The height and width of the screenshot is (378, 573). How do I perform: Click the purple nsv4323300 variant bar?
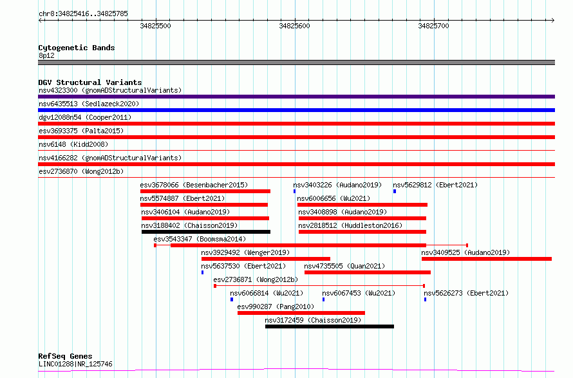click(x=296, y=97)
